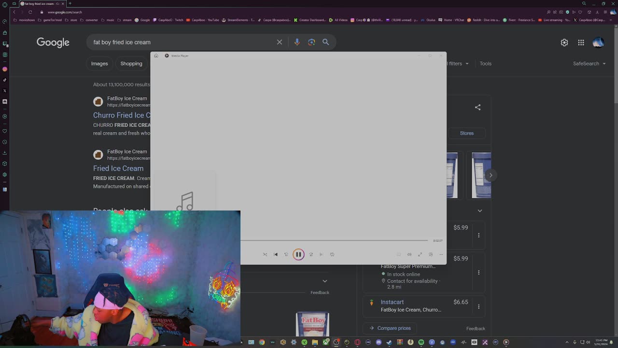
Task: Expand the People also ask question chevron
Action: tap(325, 281)
